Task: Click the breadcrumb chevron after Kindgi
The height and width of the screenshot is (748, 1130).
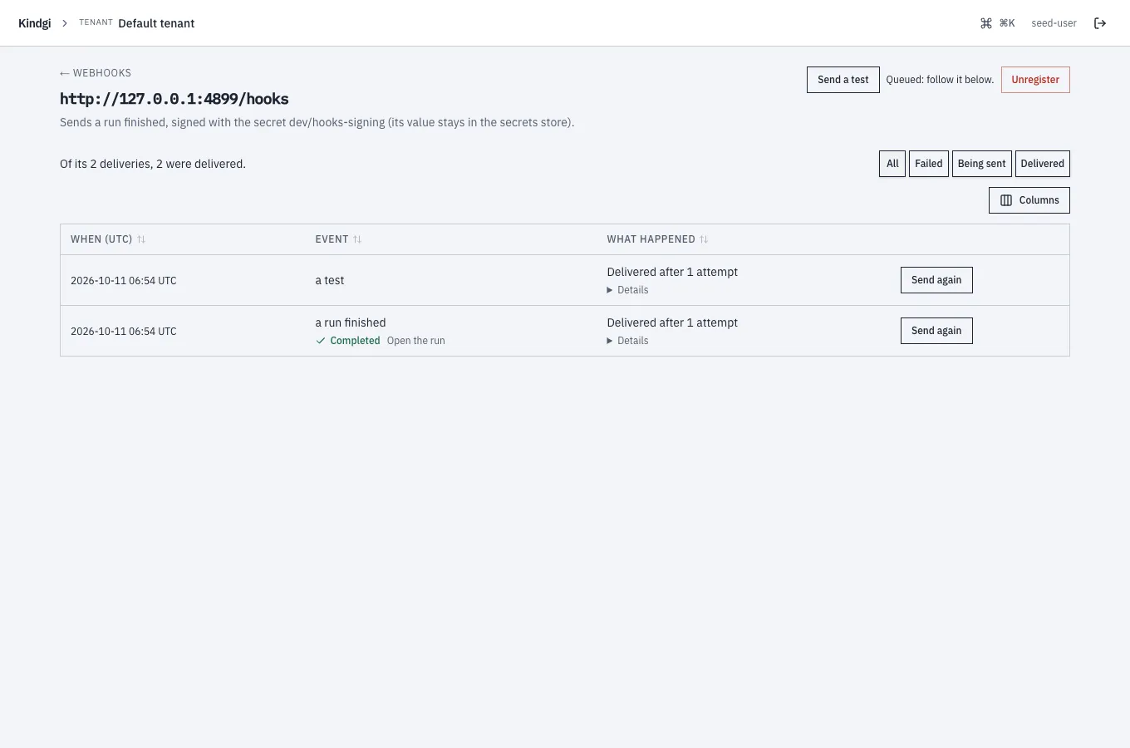Action: tap(65, 23)
